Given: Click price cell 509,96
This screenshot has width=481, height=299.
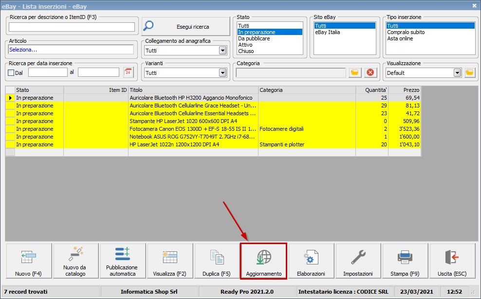Looking at the screenshot, I should pyautogui.click(x=405, y=121).
